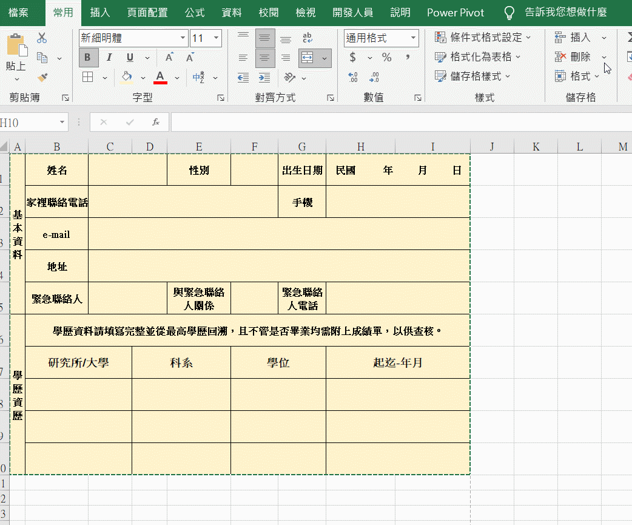Screen dimensions: 632x525
Task: Toggle Italic formatting
Action: coord(109,58)
